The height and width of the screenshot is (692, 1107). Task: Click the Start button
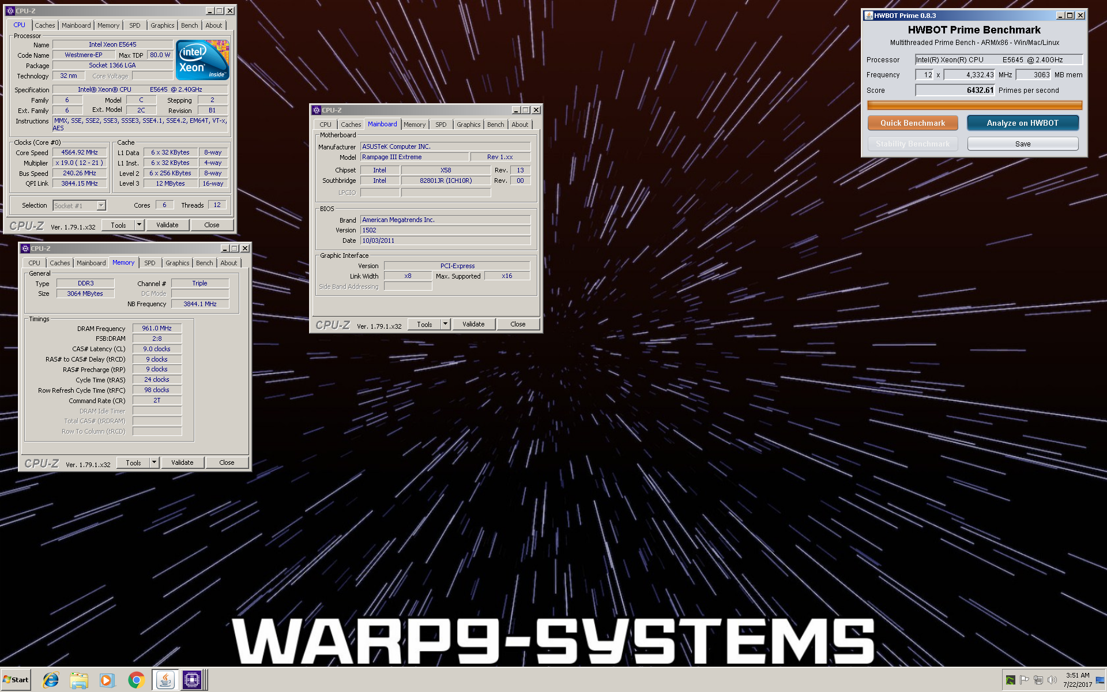point(16,680)
